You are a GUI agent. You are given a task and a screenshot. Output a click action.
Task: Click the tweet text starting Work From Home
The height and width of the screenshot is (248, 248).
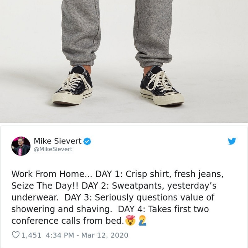tap(117, 197)
